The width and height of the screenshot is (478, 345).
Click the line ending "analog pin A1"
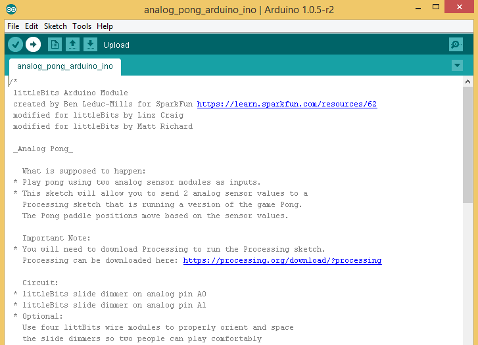pyautogui.click(x=110, y=305)
